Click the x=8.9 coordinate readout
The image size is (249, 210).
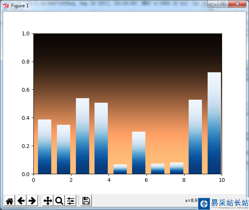tap(191, 200)
